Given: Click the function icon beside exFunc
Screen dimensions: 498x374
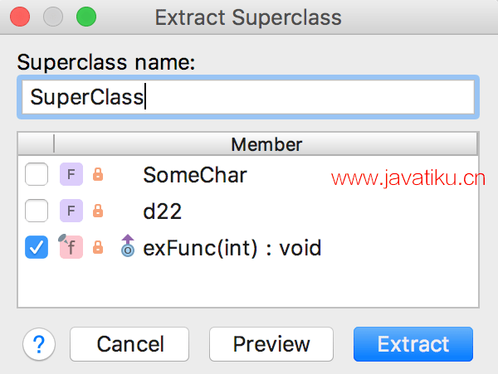Looking at the screenshot, I should click(x=71, y=246).
